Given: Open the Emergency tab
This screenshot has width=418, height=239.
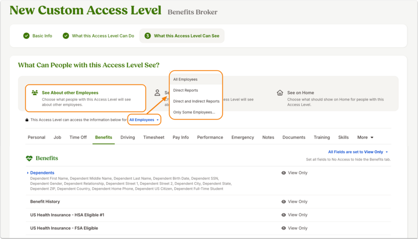Looking at the screenshot, I should pyautogui.click(x=242, y=138).
